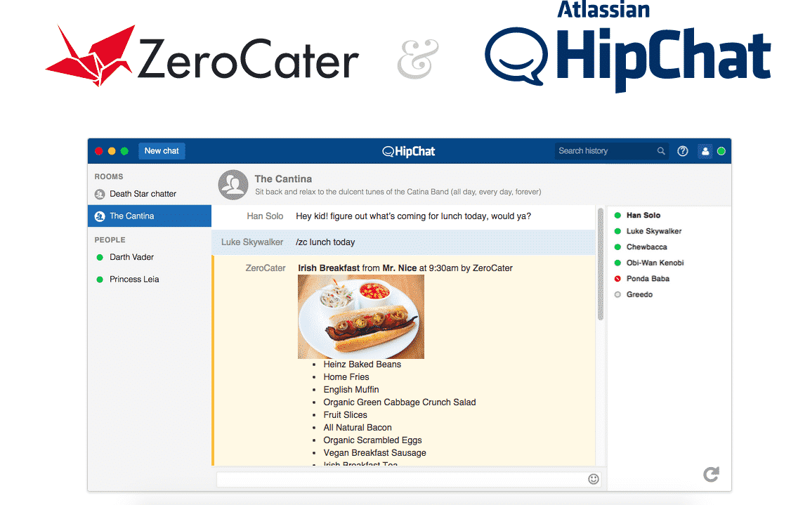The height and width of the screenshot is (505, 791).
Task: Click the search magnifier icon
Action: tap(660, 150)
